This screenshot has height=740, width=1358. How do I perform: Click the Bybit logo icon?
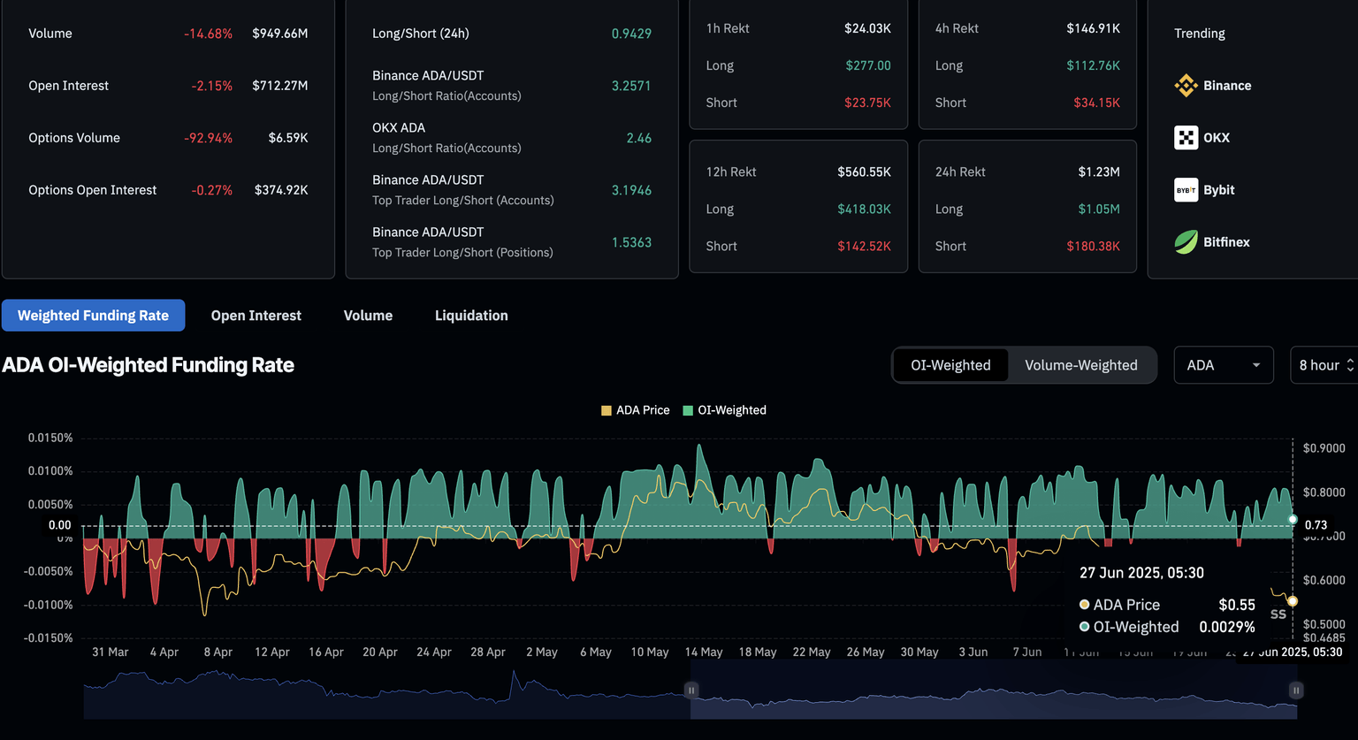(1186, 190)
